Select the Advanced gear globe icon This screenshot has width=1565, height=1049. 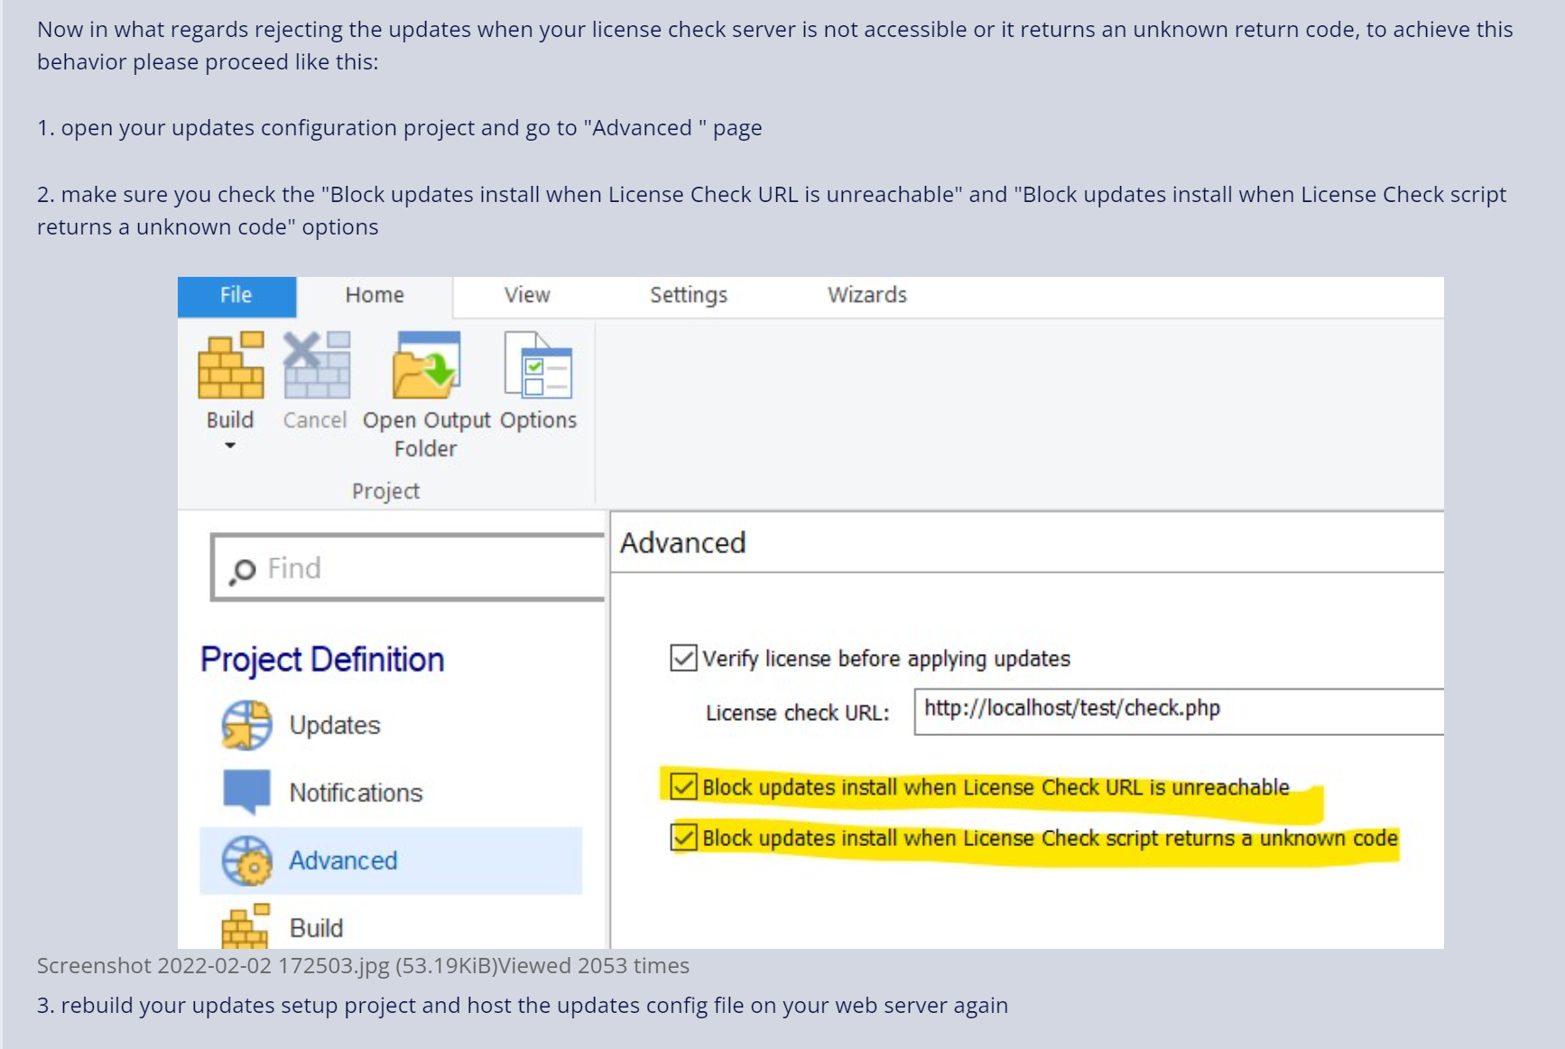tap(246, 860)
